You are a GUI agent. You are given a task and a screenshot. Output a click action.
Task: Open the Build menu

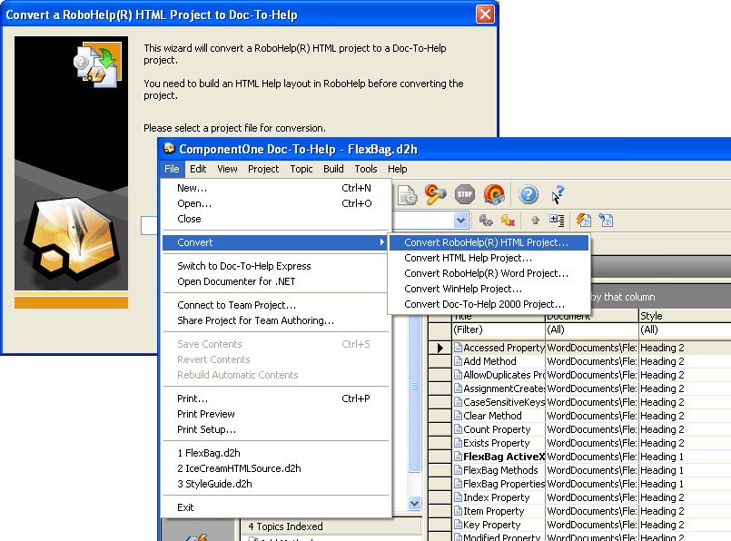pos(333,169)
